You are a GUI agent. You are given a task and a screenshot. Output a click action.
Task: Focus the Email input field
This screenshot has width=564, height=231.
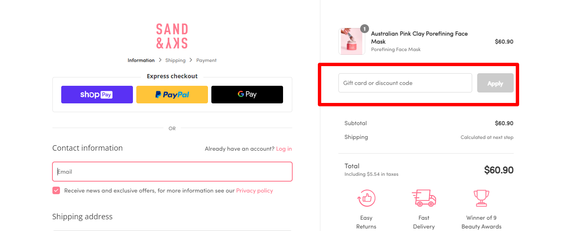point(172,172)
